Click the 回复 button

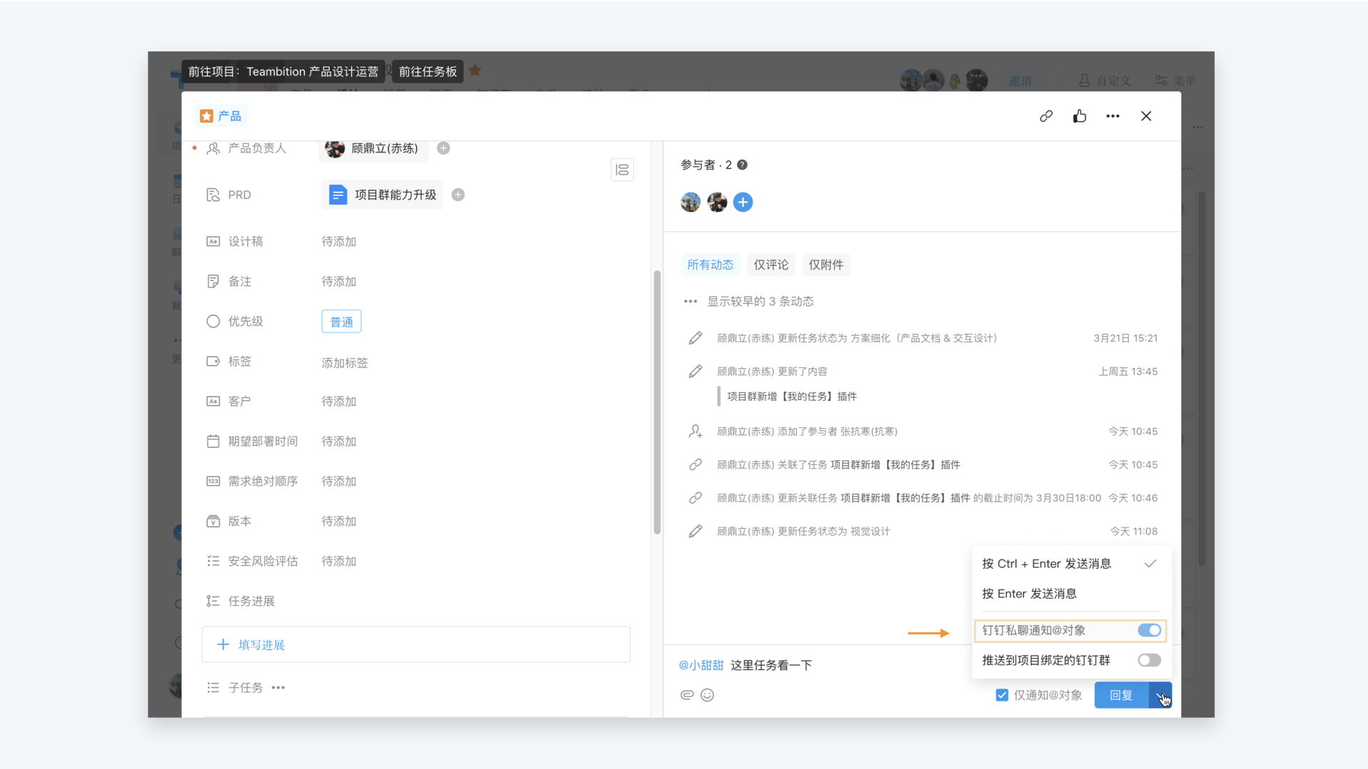[x=1121, y=695]
